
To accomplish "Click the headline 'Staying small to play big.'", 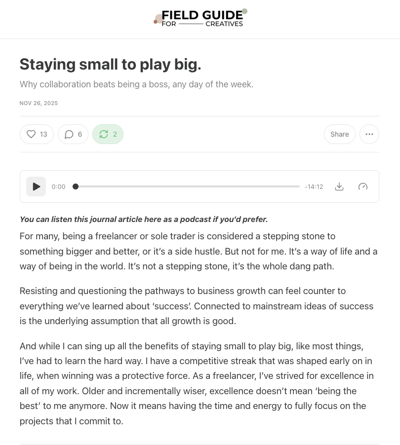I will (110, 64).
